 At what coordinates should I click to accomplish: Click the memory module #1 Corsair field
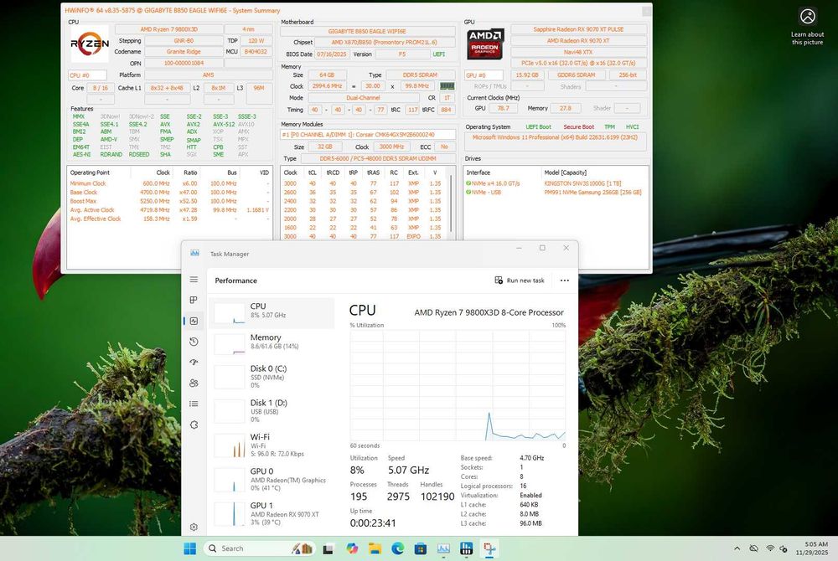[x=368, y=135]
